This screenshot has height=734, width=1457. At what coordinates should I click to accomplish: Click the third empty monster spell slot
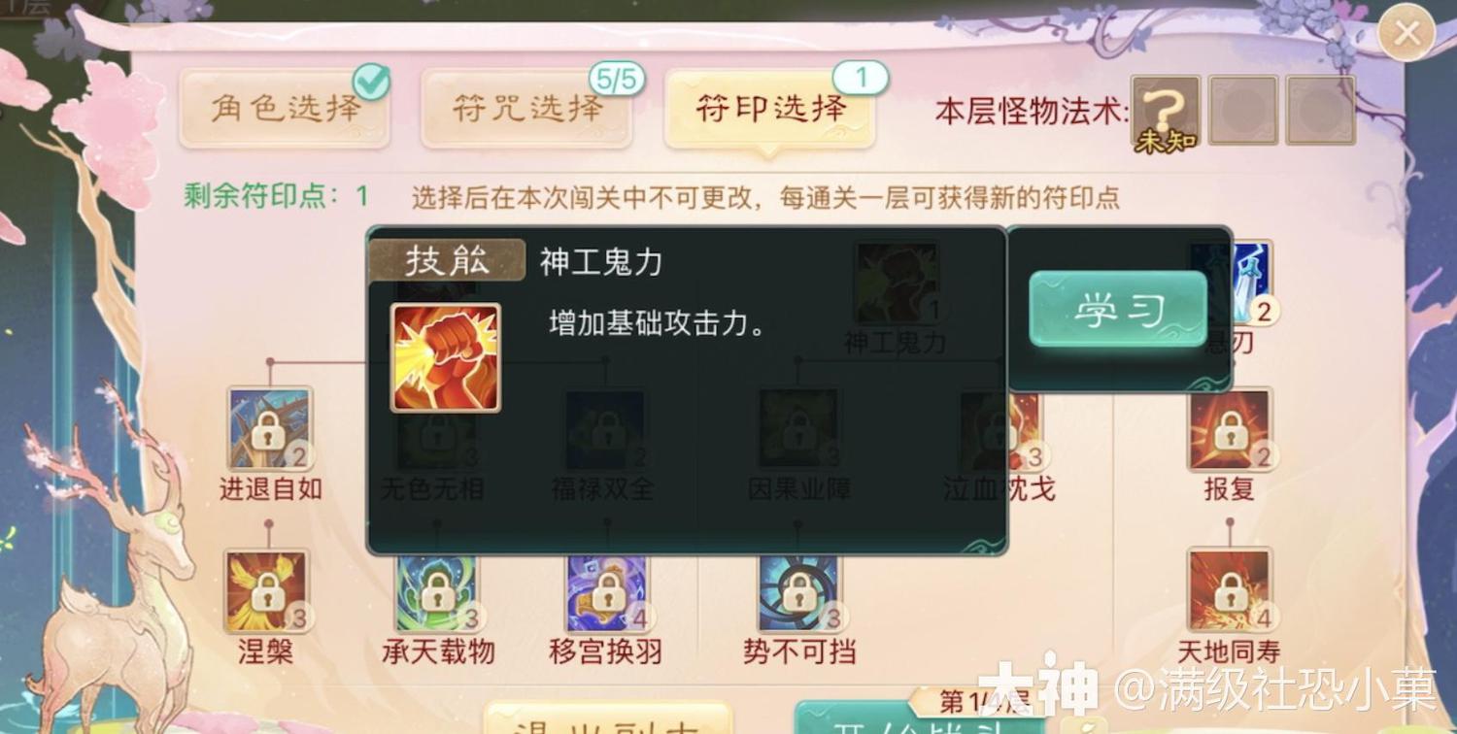pyautogui.click(x=1320, y=110)
